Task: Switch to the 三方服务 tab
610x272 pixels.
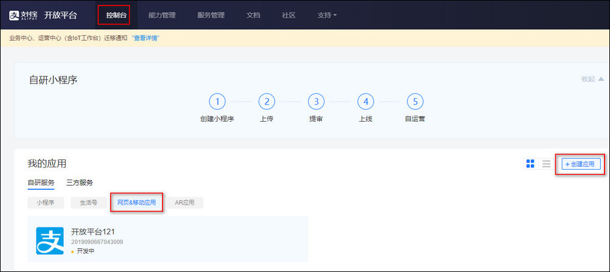Action: (80, 183)
